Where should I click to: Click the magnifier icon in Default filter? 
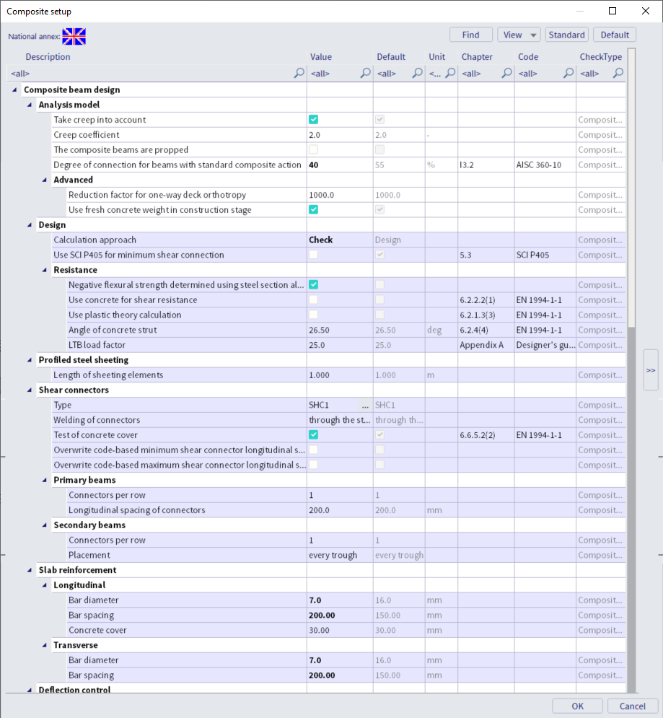[x=416, y=73]
